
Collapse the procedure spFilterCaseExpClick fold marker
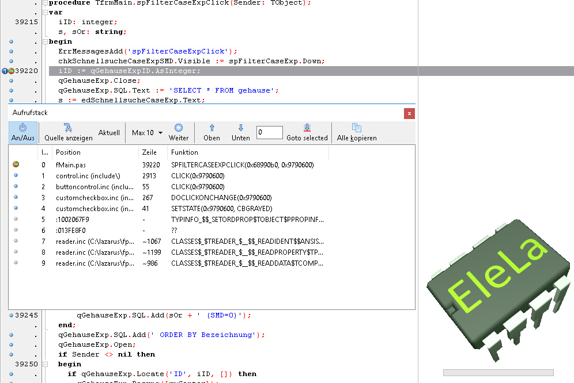point(45,2)
